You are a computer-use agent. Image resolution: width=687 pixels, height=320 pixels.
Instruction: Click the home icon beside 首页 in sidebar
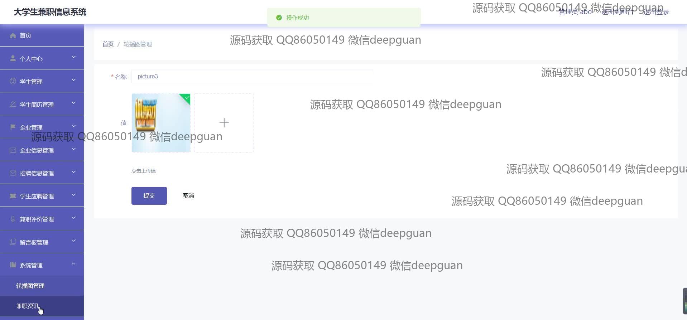point(13,35)
